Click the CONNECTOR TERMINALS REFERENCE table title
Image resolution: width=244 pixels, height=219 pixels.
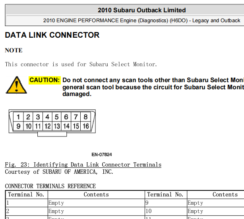coord(50,186)
